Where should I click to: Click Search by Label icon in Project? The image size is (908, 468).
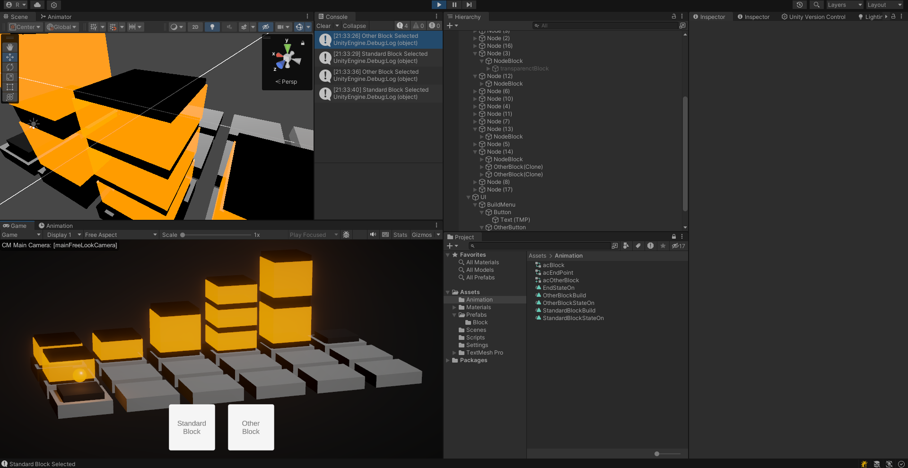638,246
